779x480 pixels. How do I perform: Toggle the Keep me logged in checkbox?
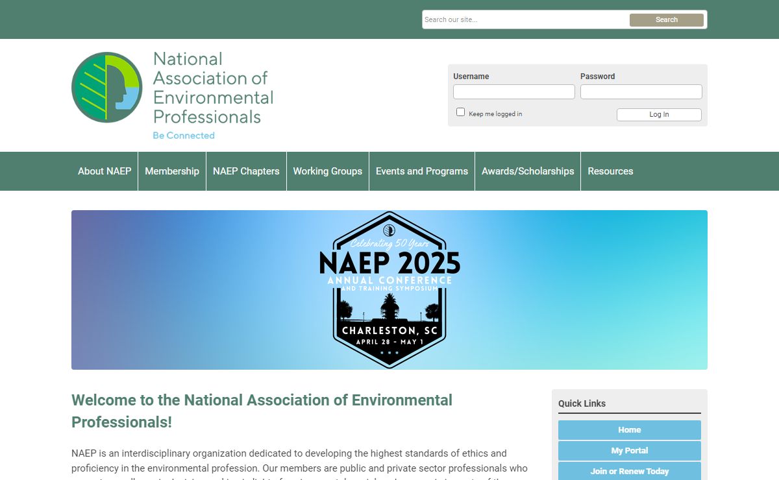pos(461,112)
